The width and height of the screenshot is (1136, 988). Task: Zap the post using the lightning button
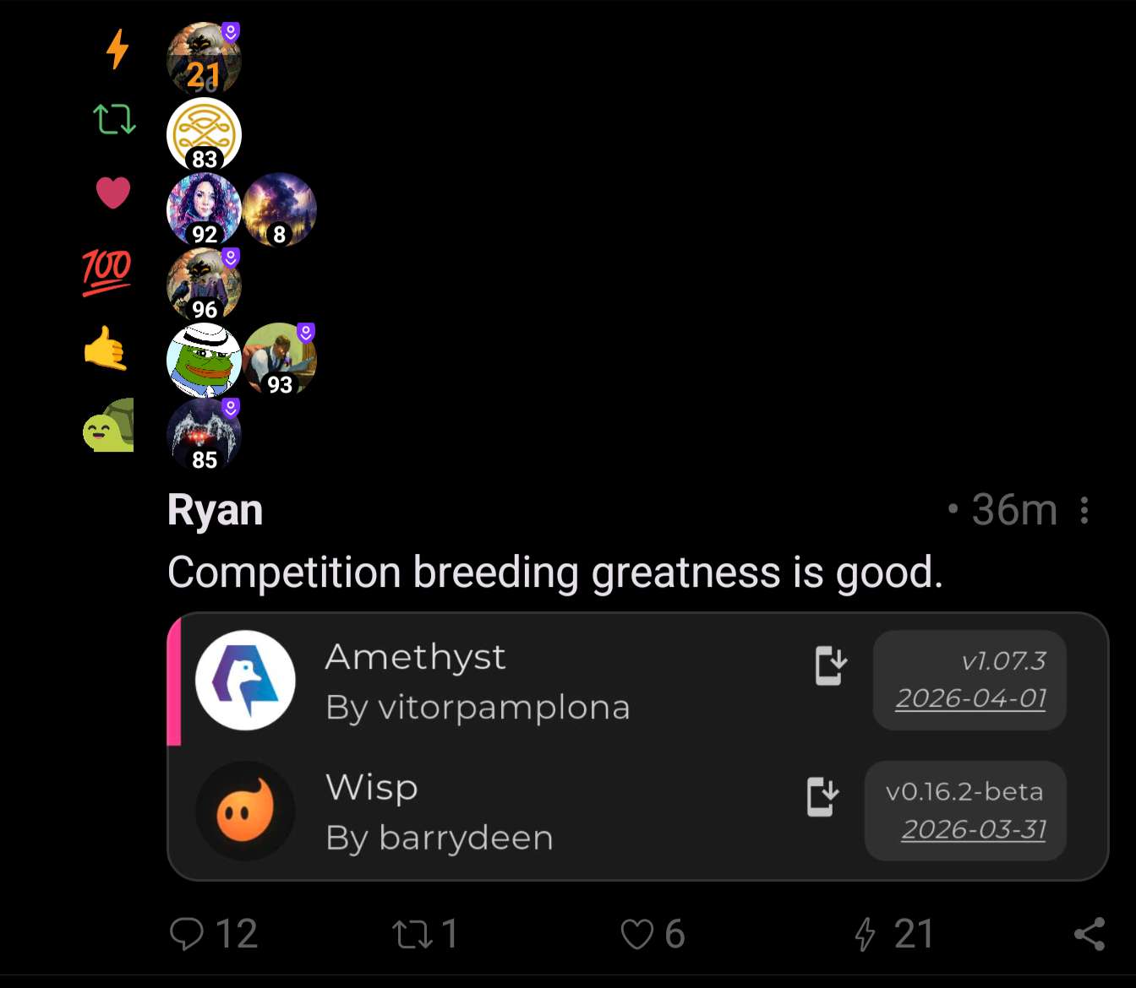[x=893, y=934]
